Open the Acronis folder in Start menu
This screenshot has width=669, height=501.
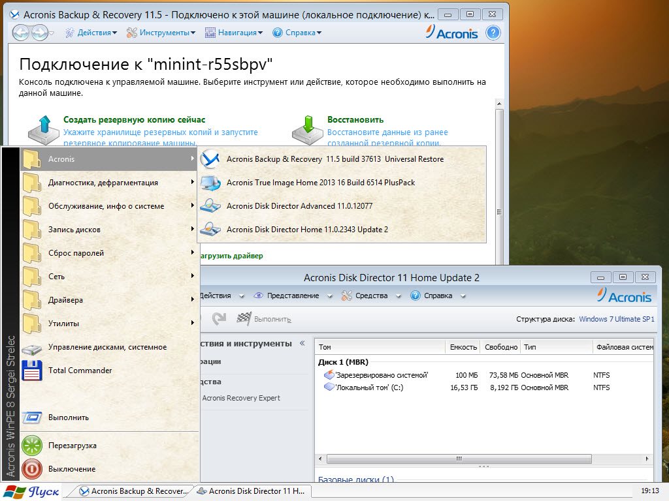coord(109,159)
